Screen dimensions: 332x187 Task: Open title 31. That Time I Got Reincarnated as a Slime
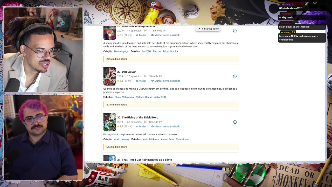tap(144, 160)
